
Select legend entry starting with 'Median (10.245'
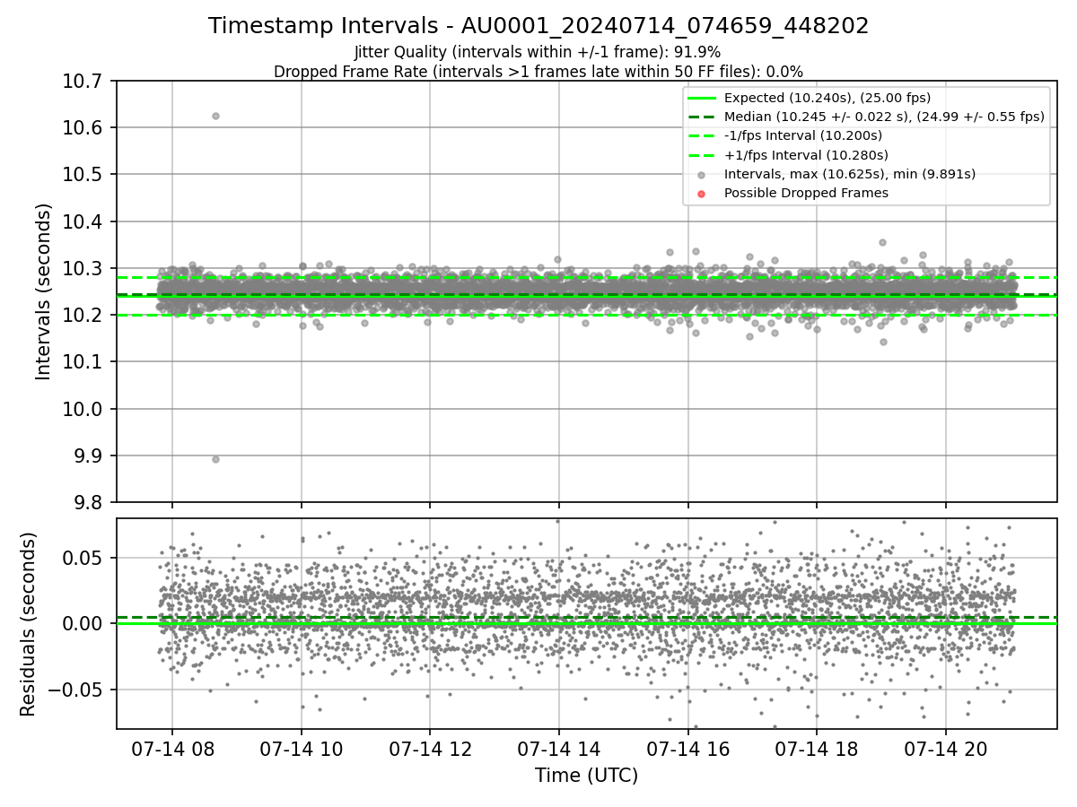884,117
